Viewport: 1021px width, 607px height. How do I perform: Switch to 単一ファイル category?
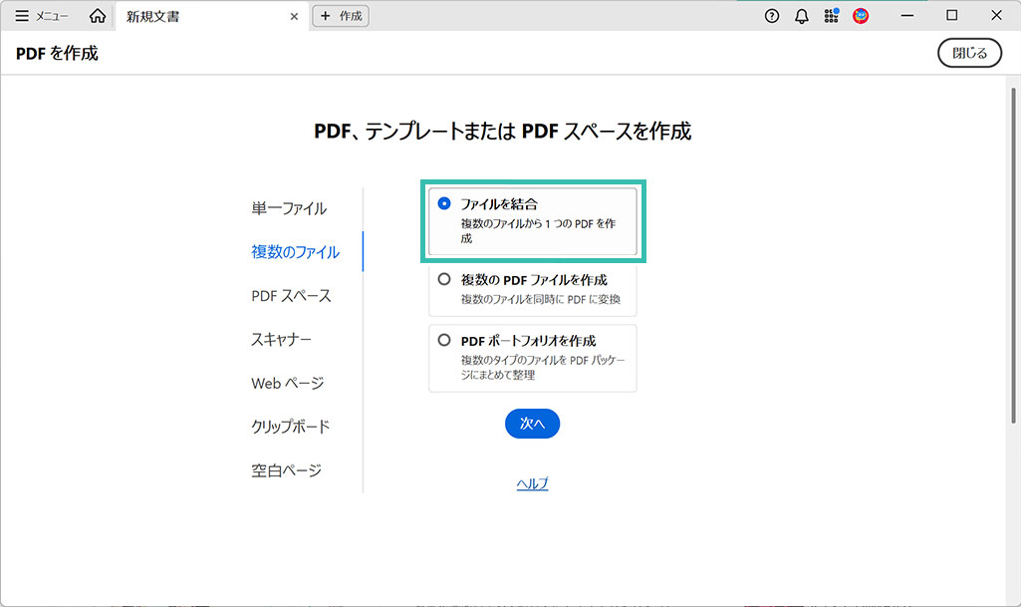(x=289, y=208)
